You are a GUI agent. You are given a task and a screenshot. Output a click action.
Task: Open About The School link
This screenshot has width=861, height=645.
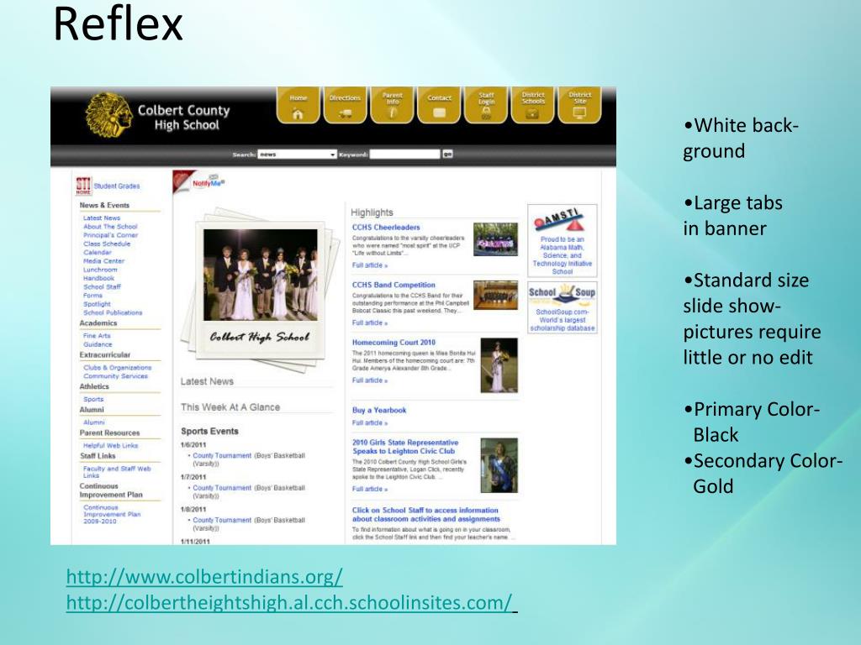[110, 227]
